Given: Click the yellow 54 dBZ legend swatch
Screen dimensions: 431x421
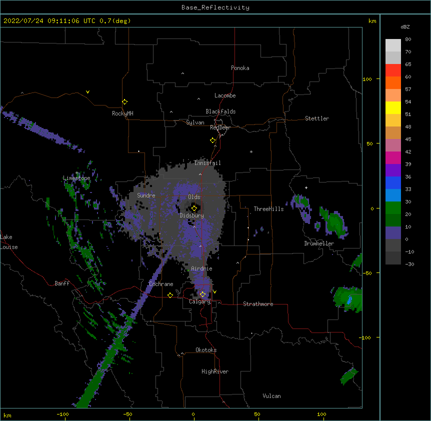Looking at the screenshot, I should pyautogui.click(x=393, y=107).
